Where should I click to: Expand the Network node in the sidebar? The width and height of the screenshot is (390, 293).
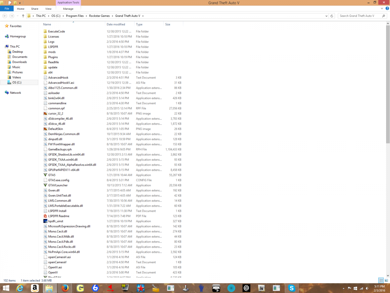click(x=3, y=93)
